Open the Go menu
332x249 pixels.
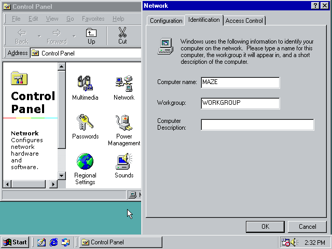tap(70, 19)
